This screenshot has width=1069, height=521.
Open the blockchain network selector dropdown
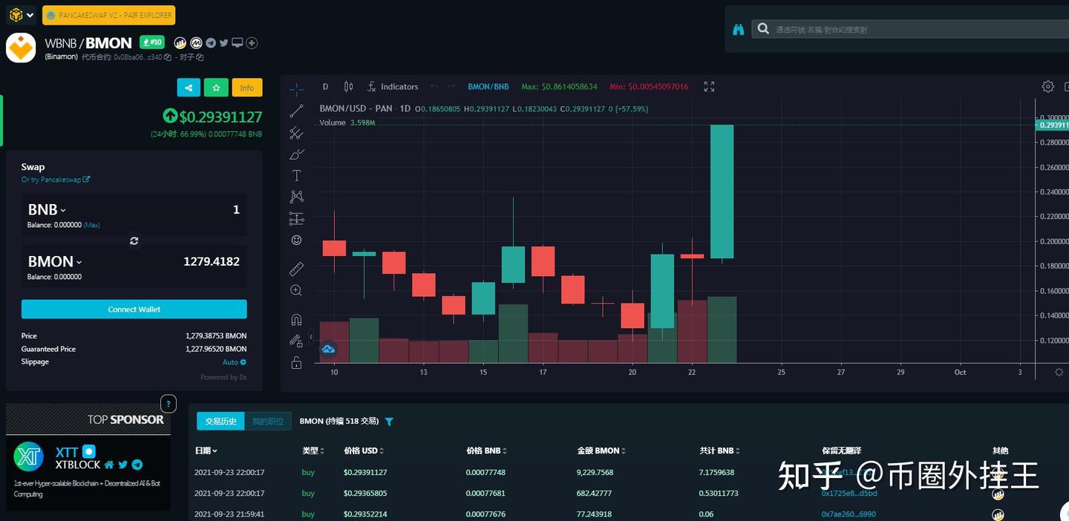tap(21, 14)
